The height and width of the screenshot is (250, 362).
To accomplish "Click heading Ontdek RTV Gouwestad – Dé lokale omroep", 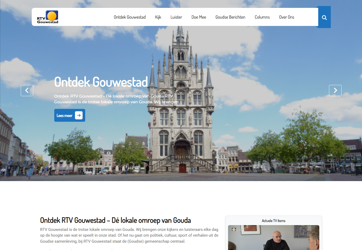I will tap(116, 220).
